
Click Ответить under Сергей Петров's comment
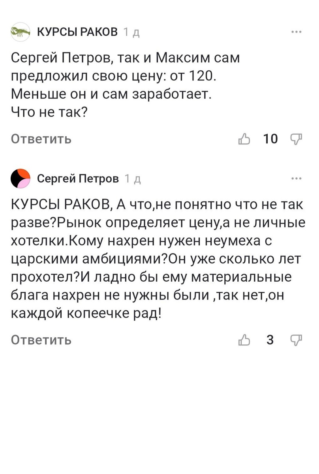(41, 340)
